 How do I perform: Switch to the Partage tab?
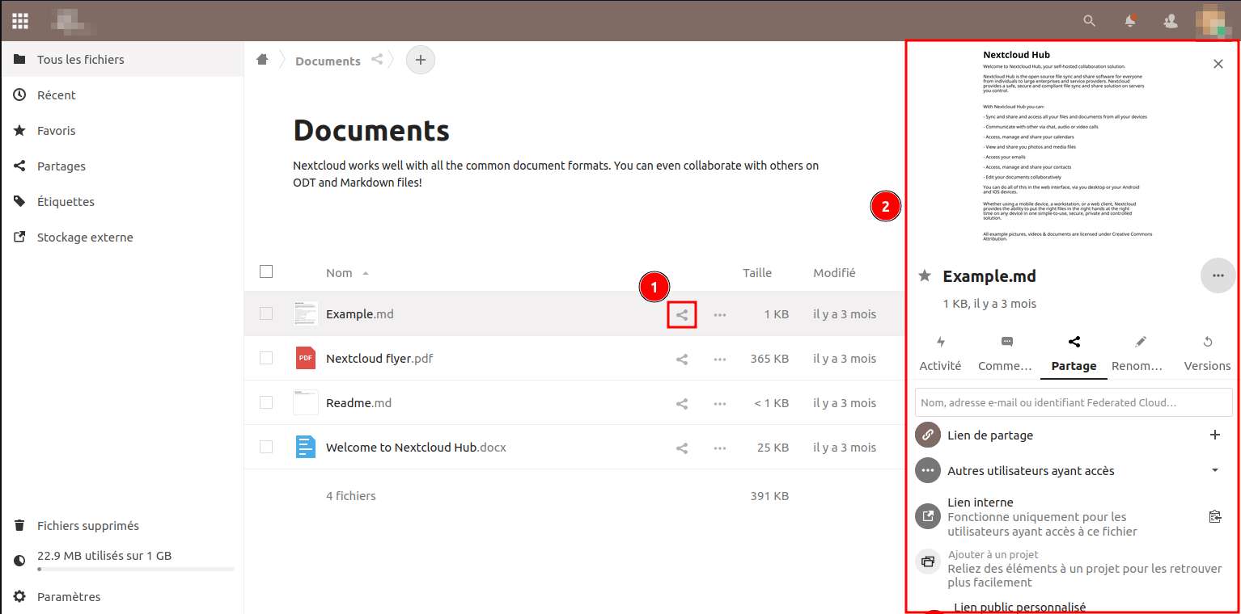[1074, 355]
